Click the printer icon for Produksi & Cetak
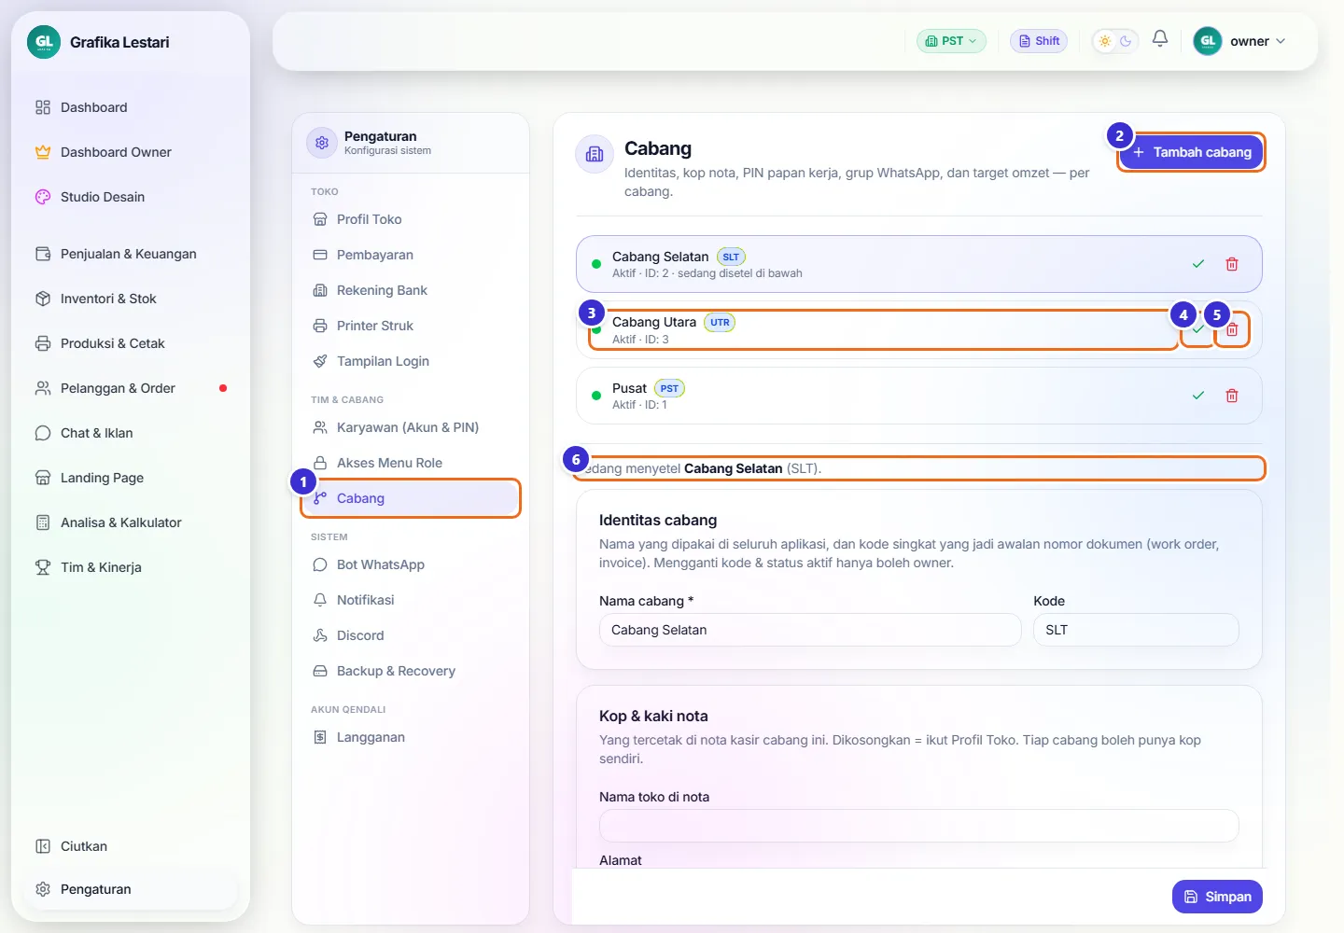The width and height of the screenshot is (1344, 933). pos(43,343)
